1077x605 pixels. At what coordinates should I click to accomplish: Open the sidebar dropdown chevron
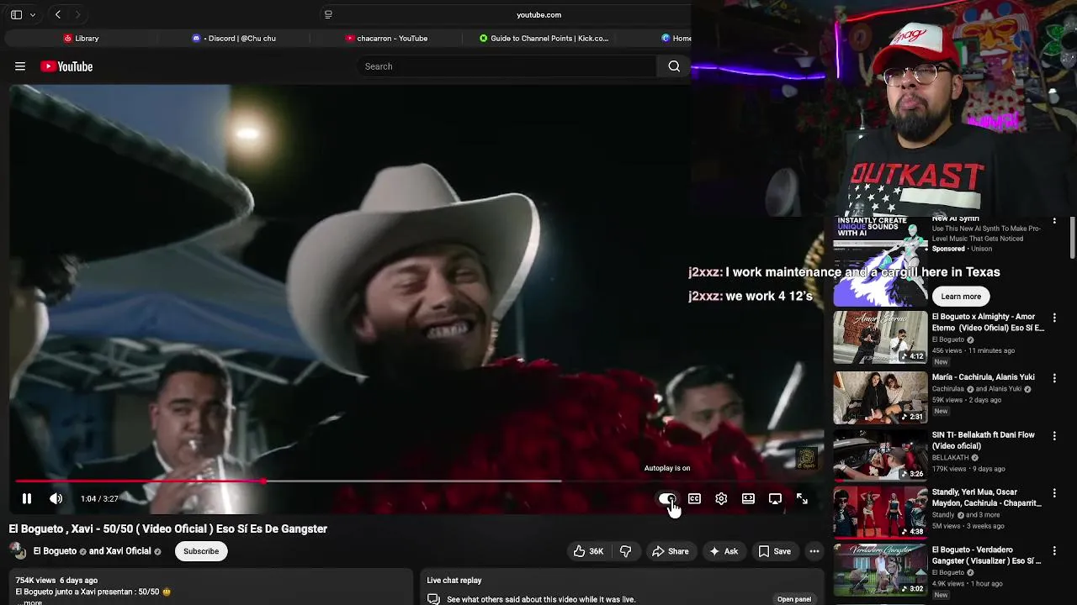point(33,14)
